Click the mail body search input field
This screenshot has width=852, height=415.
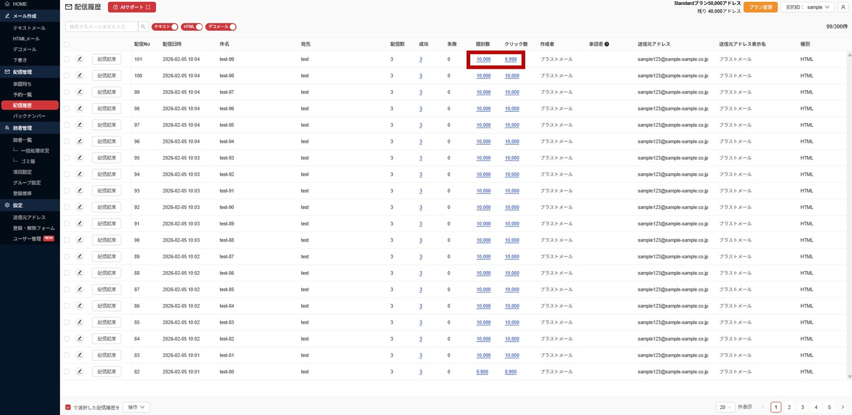click(x=102, y=27)
